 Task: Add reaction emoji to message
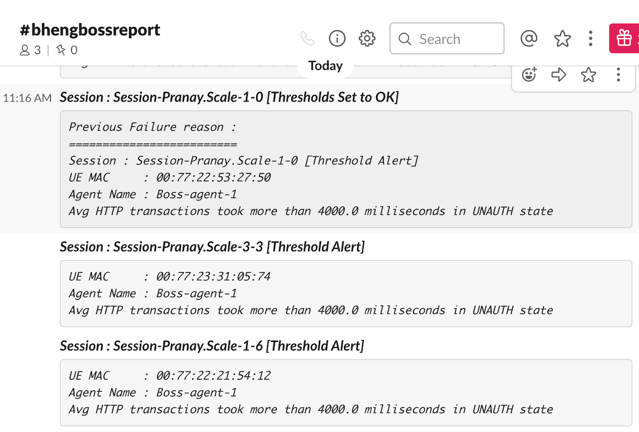tap(529, 75)
